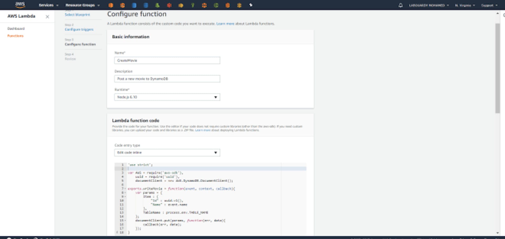Image resolution: width=505 pixels, height=239 pixels.
Task: Click the pushpin shortcut icon in navbar
Action: click(251, 5)
